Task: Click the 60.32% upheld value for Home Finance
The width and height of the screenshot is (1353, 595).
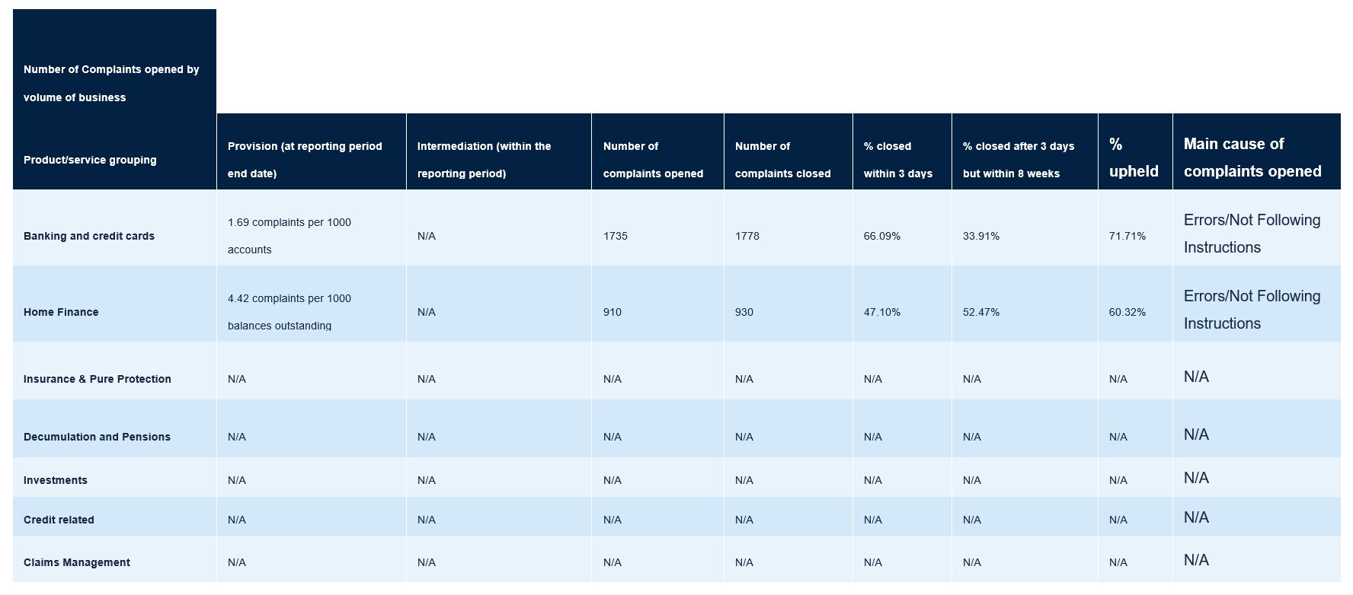Action: [1127, 312]
